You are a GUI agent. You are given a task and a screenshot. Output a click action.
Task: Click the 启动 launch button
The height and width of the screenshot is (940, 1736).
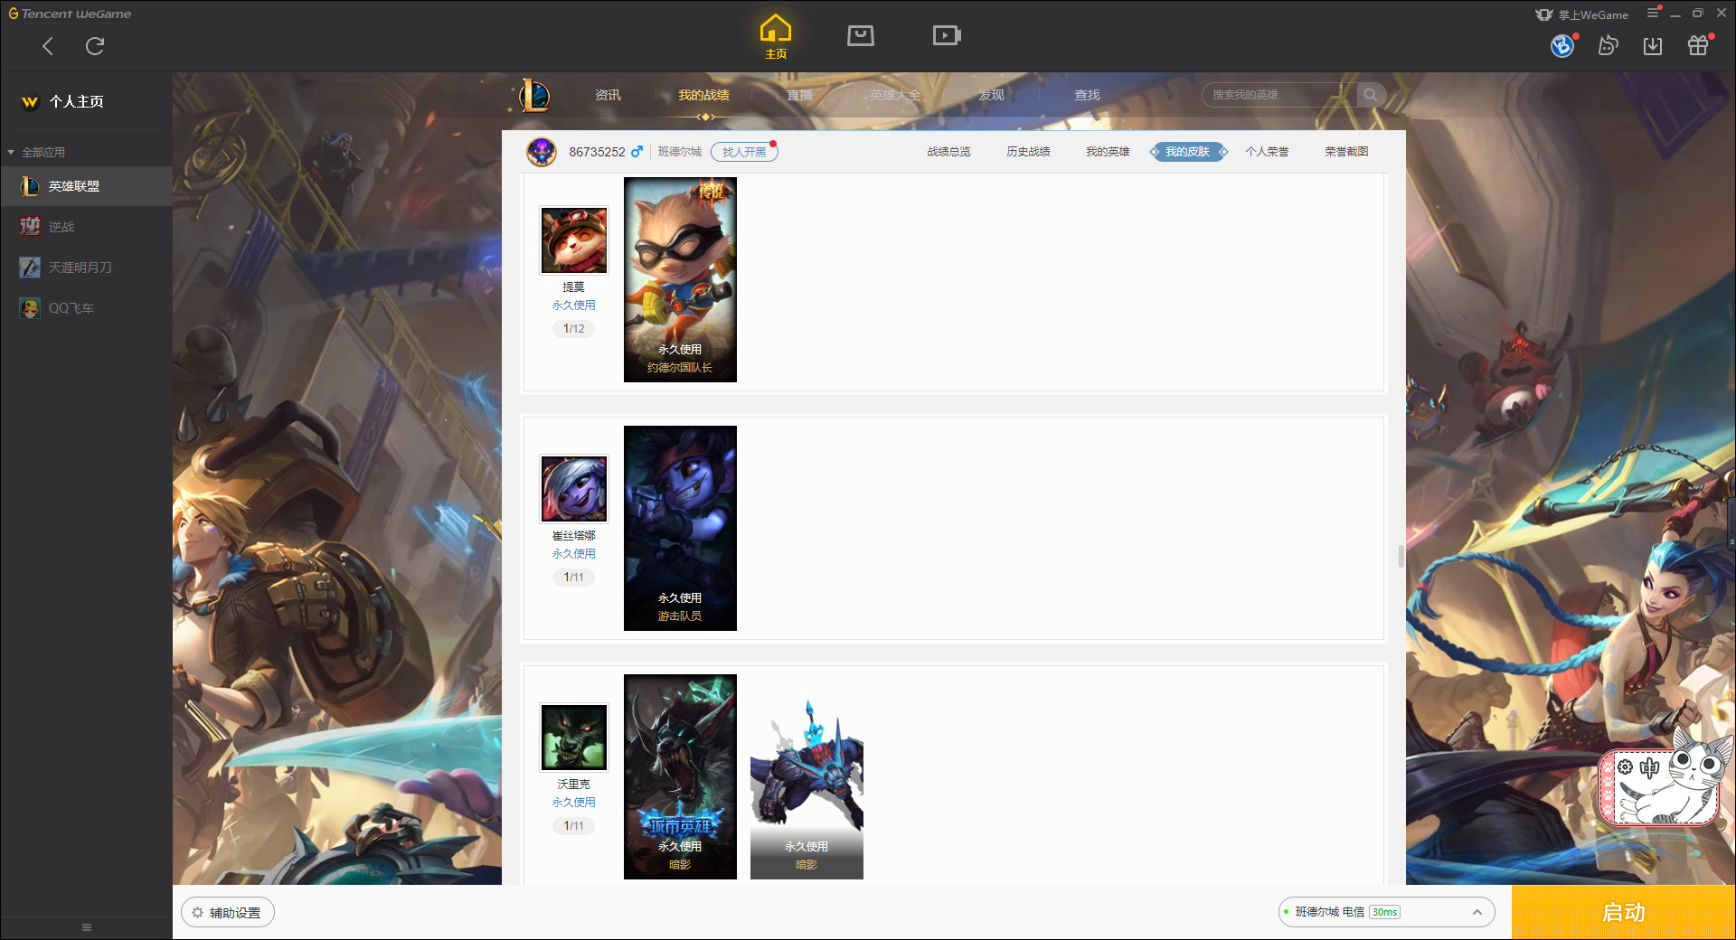pyautogui.click(x=1624, y=913)
